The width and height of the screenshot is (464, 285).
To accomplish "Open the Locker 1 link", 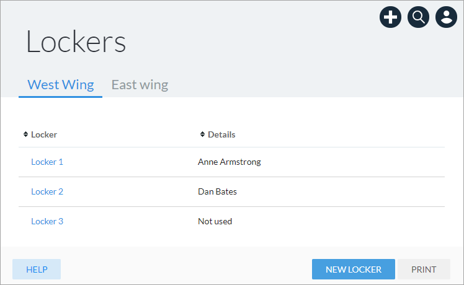I will click(x=47, y=162).
